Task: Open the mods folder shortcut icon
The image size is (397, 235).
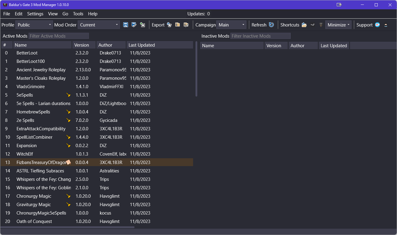Action: pos(304,25)
